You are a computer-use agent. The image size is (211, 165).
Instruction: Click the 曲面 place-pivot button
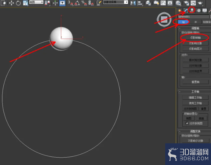pos(201,118)
